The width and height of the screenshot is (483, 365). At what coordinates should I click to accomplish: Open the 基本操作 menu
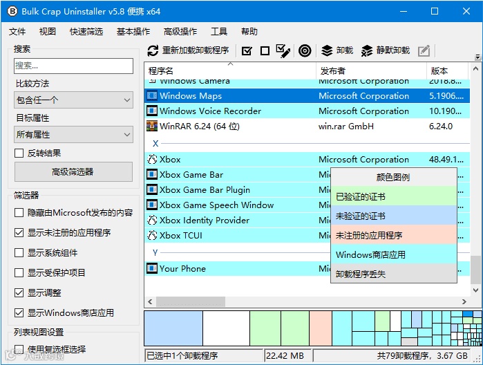point(133,31)
